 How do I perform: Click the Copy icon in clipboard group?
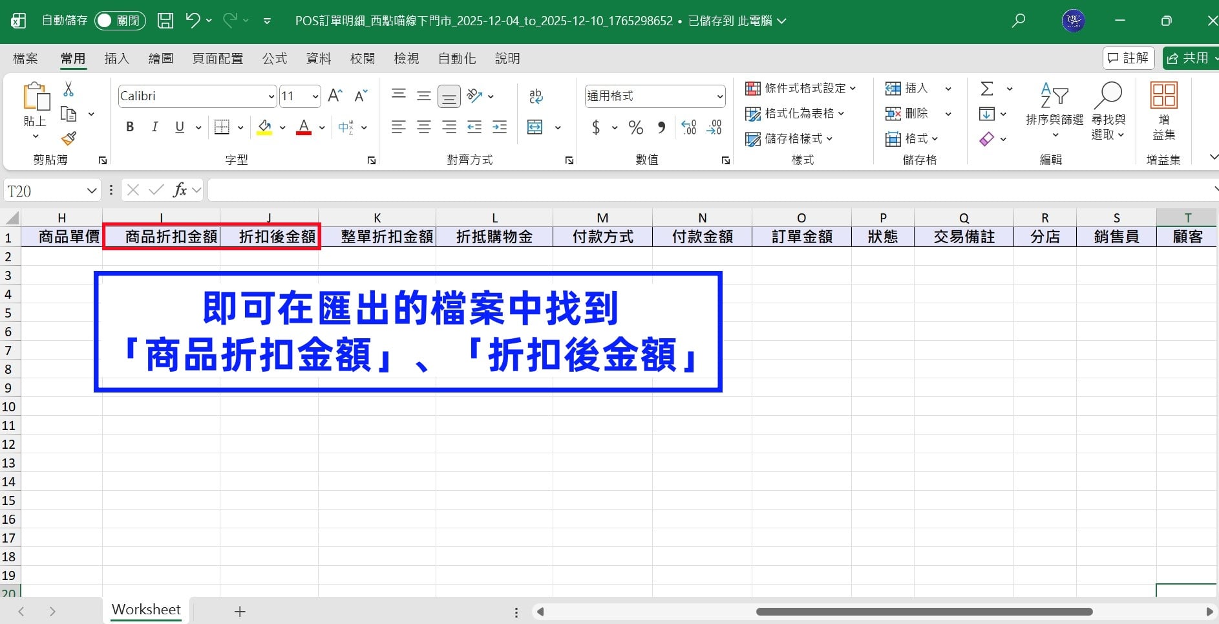point(69,114)
